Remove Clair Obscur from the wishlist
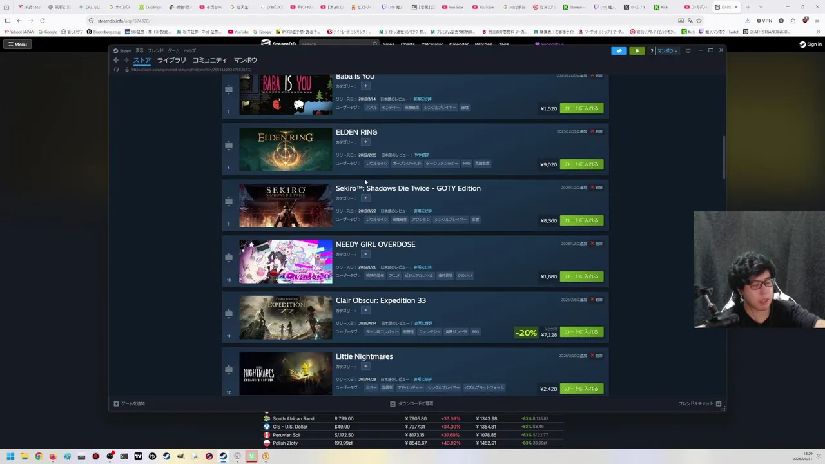The width and height of the screenshot is (825, 464). click(597, 300)
